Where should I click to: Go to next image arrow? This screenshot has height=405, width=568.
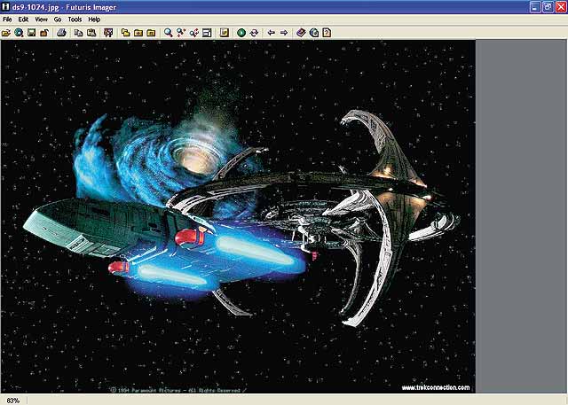pyautogui.click(x=284, y=33)
